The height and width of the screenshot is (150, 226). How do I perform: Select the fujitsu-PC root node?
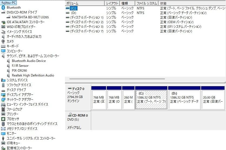(x=8, y=3)
